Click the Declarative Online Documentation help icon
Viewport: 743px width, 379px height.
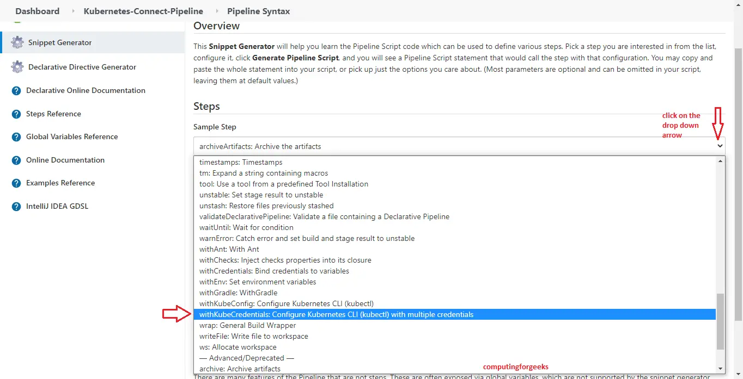pyautogui.click(x=16, y=91)
